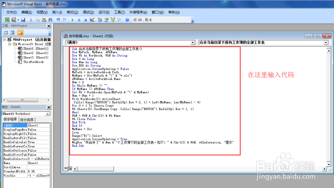Click the Cut scissors icon
This screenshot has width=334, height=188.
pos(31,20)
